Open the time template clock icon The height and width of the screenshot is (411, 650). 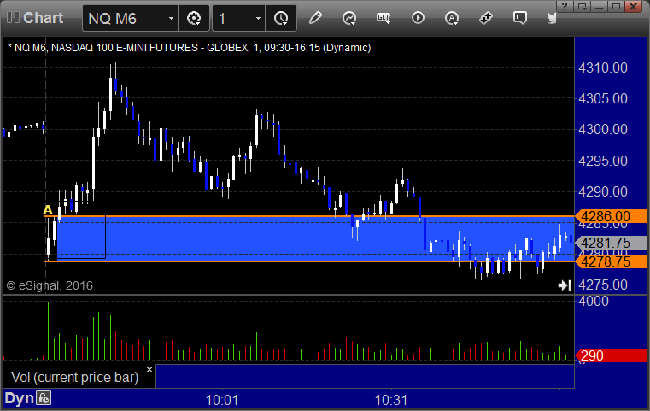tap(281, 18)
